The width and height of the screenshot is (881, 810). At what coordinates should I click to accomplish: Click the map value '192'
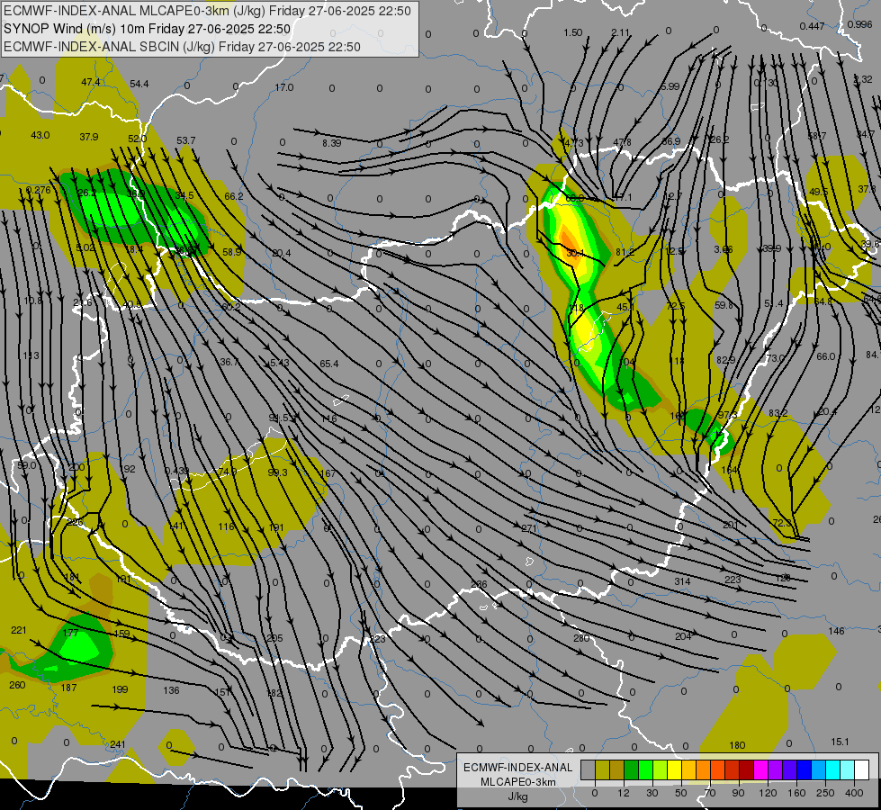coord(128,469)
